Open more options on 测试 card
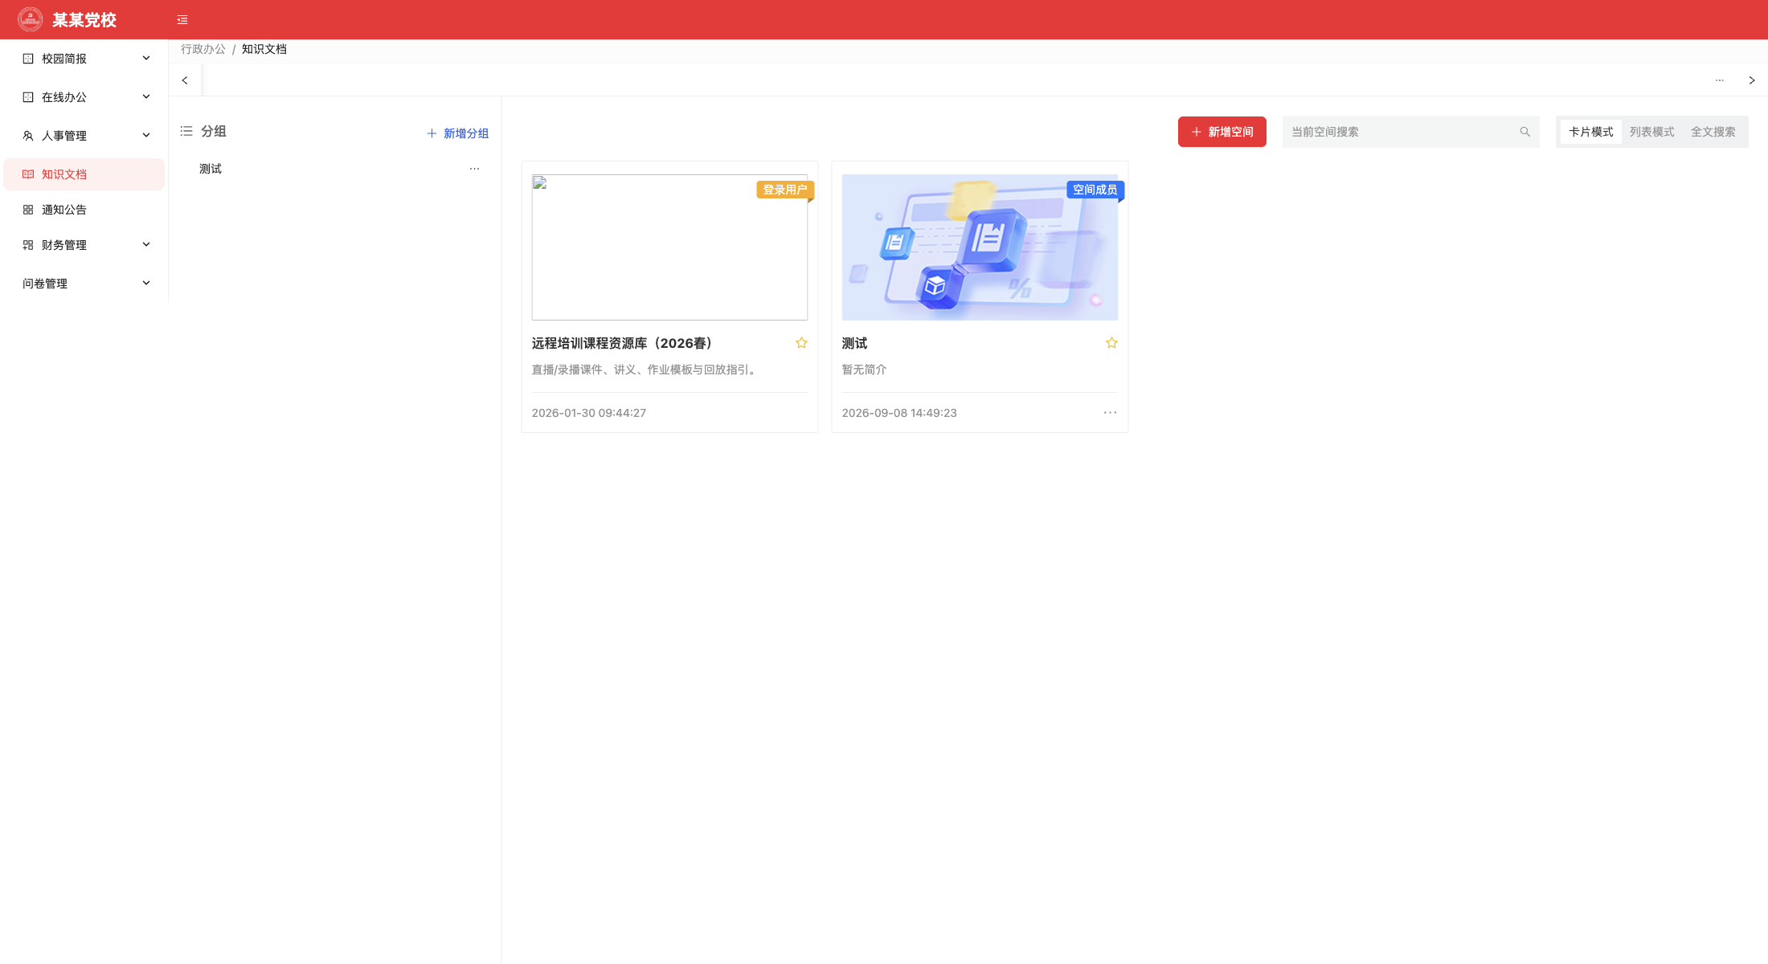This screenshot has width=1768, height=964. [x=1110, y=412]
